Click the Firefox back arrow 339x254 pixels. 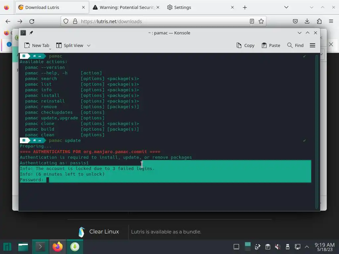[8, 21]
